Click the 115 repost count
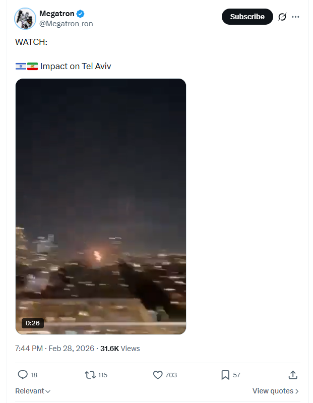Viewport: 313px width, 403px height. [102, 375]
